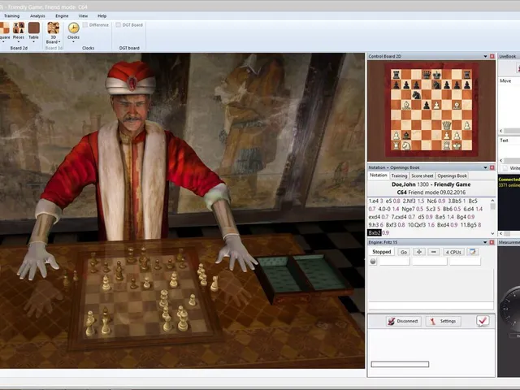Image resolution: width=520 pixels, height=390 pixels.
Task: Expand the Pieces dropdown arrow
Action: click(19, 42)
